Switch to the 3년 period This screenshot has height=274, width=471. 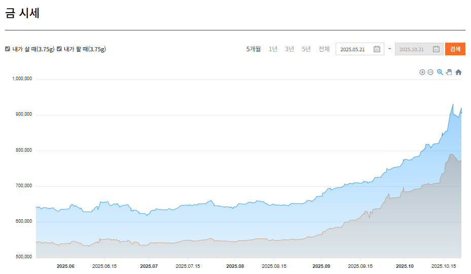(289, 49)
